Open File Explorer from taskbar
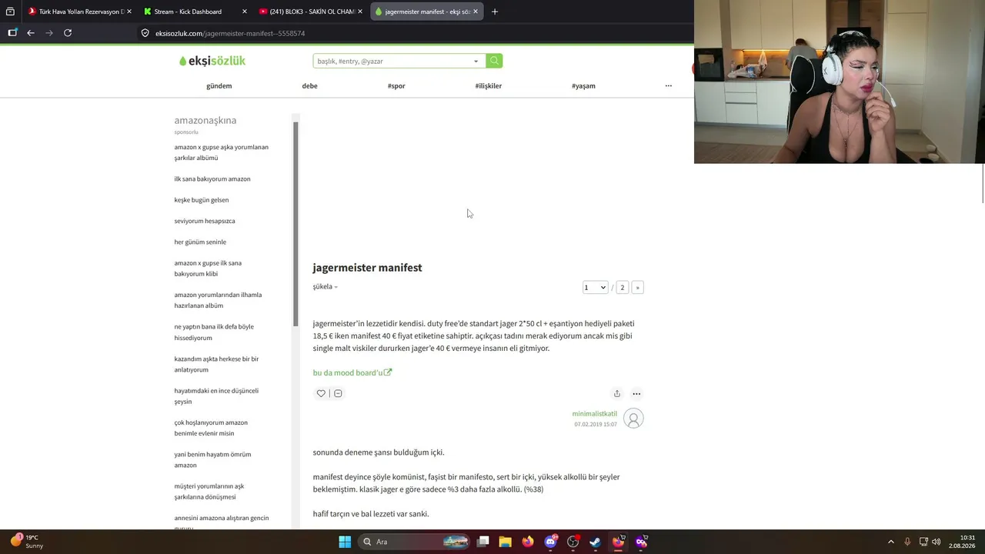 point(505,542)
